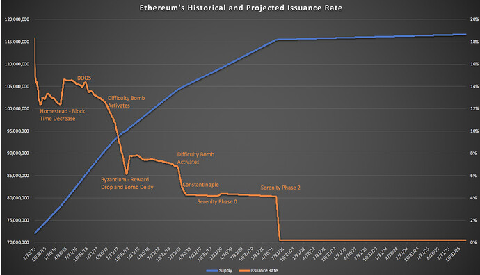Screen dimensions: 480x275
Task: Click the 10% right axis label
Action: click(474, 131)
